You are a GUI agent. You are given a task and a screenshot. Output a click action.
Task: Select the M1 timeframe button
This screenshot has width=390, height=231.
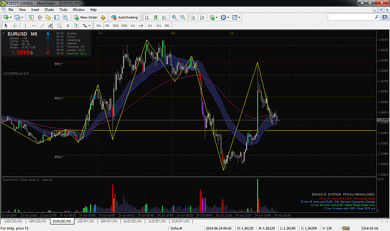click(x=99, y=26)
